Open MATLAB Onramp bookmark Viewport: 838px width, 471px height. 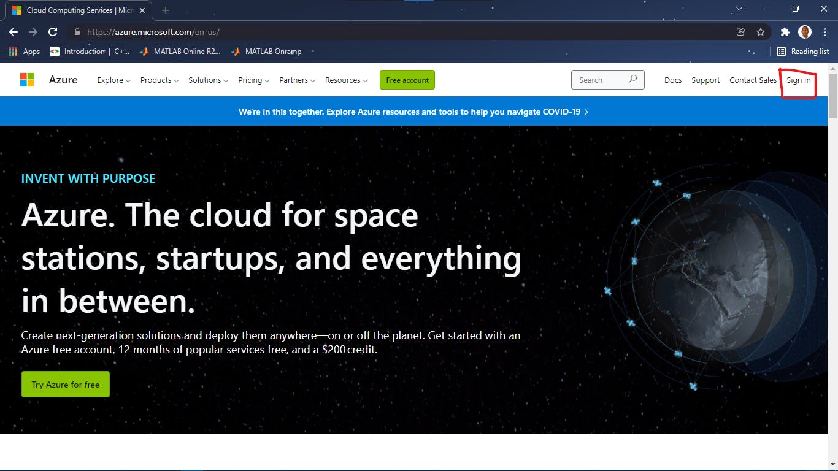click(266, 52)
